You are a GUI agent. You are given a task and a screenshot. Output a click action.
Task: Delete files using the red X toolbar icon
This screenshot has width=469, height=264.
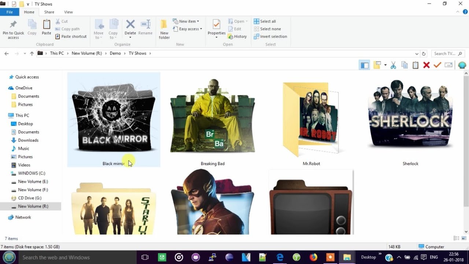tap(426, 65)
